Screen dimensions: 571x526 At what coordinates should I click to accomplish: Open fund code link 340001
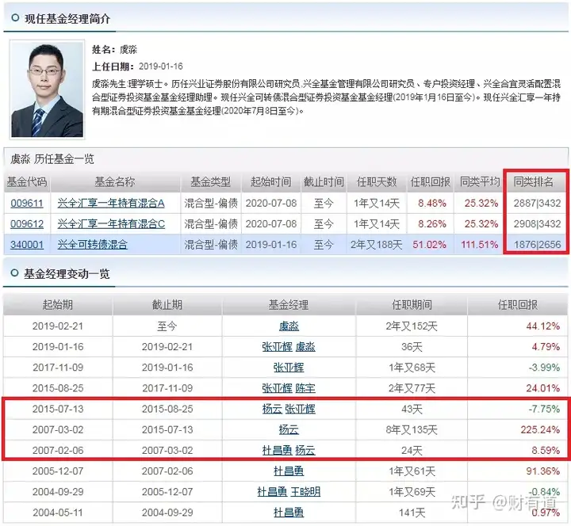tap(27, 245)
